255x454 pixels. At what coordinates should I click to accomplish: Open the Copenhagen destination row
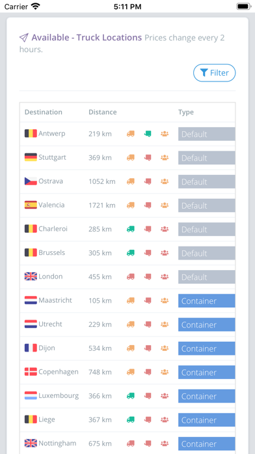(127, 372)
